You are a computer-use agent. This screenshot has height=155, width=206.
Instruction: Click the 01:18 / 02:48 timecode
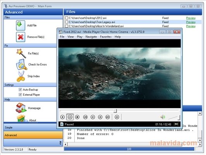click(x=163, y=124)
